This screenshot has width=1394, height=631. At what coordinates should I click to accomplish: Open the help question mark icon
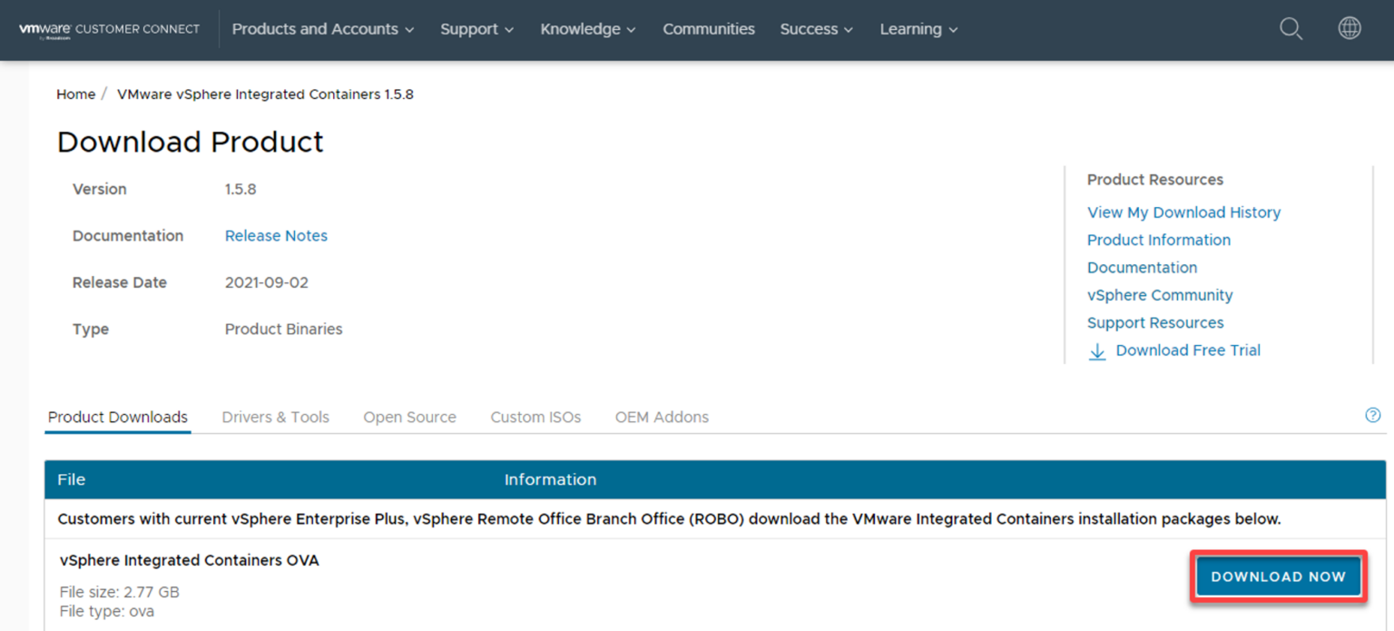click(x=1373, y=415)
